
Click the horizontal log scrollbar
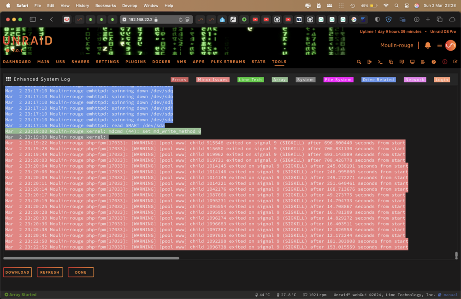click(x=91, y=258)
